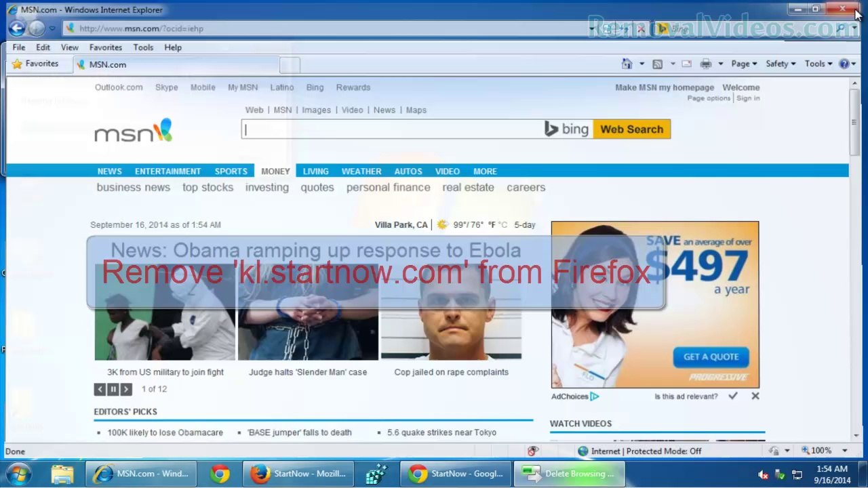The image size is (868, 488).
Task: Open the View menu
Action: pos(70,47)
